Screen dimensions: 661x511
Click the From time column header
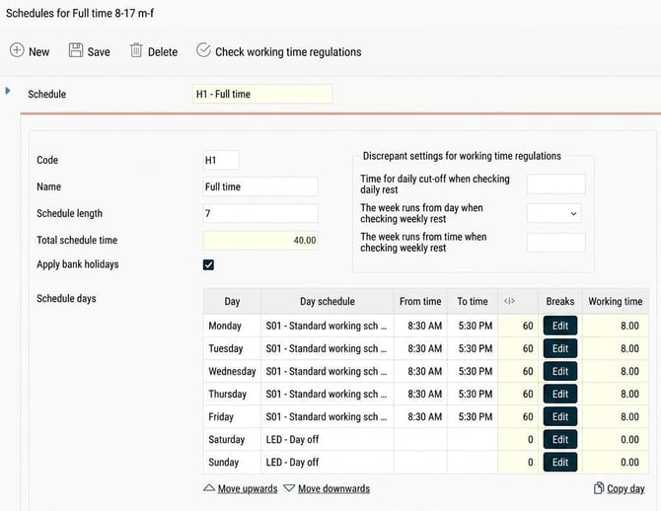[x=420, y=301]
